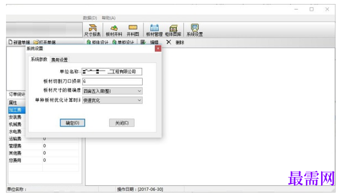Image resolution: width=344 pixels, height=194 pixels.
Task: Click the 单位名称 status bar entry
Action: pyautogui.click(x=17, y=189)
